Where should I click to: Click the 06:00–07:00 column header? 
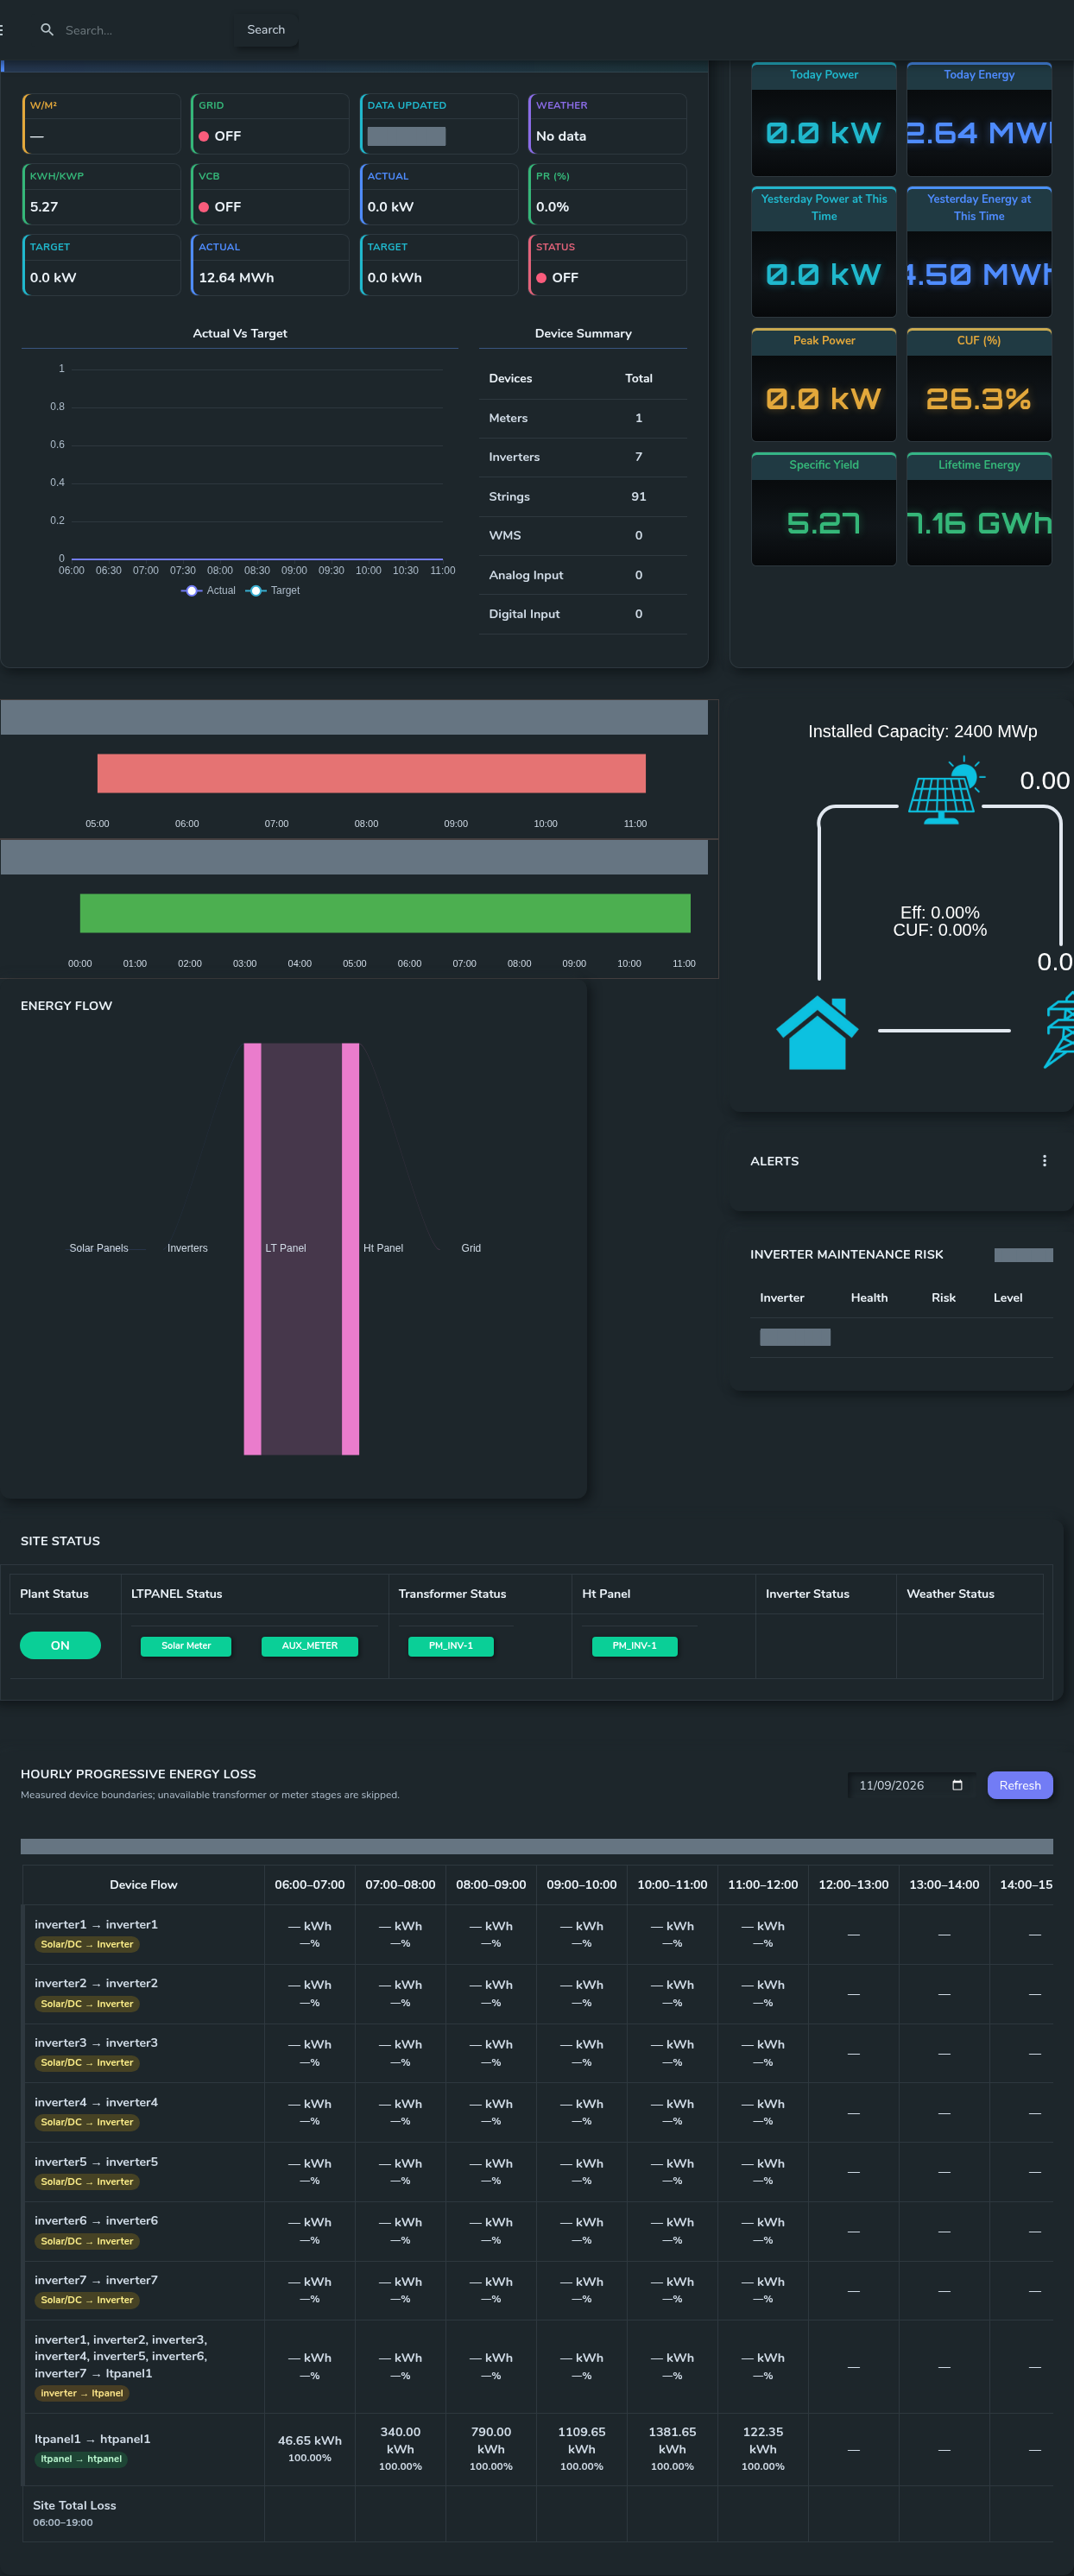(310, 1885)
